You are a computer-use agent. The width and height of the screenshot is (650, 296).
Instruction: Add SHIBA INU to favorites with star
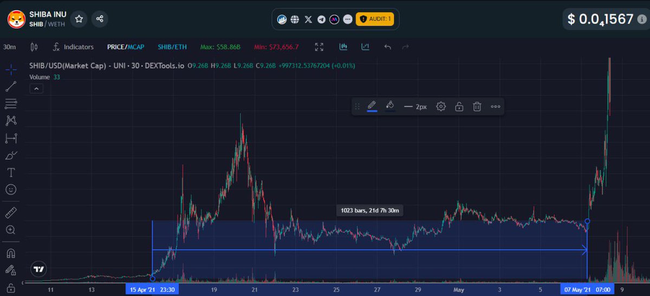pos(79,19)
